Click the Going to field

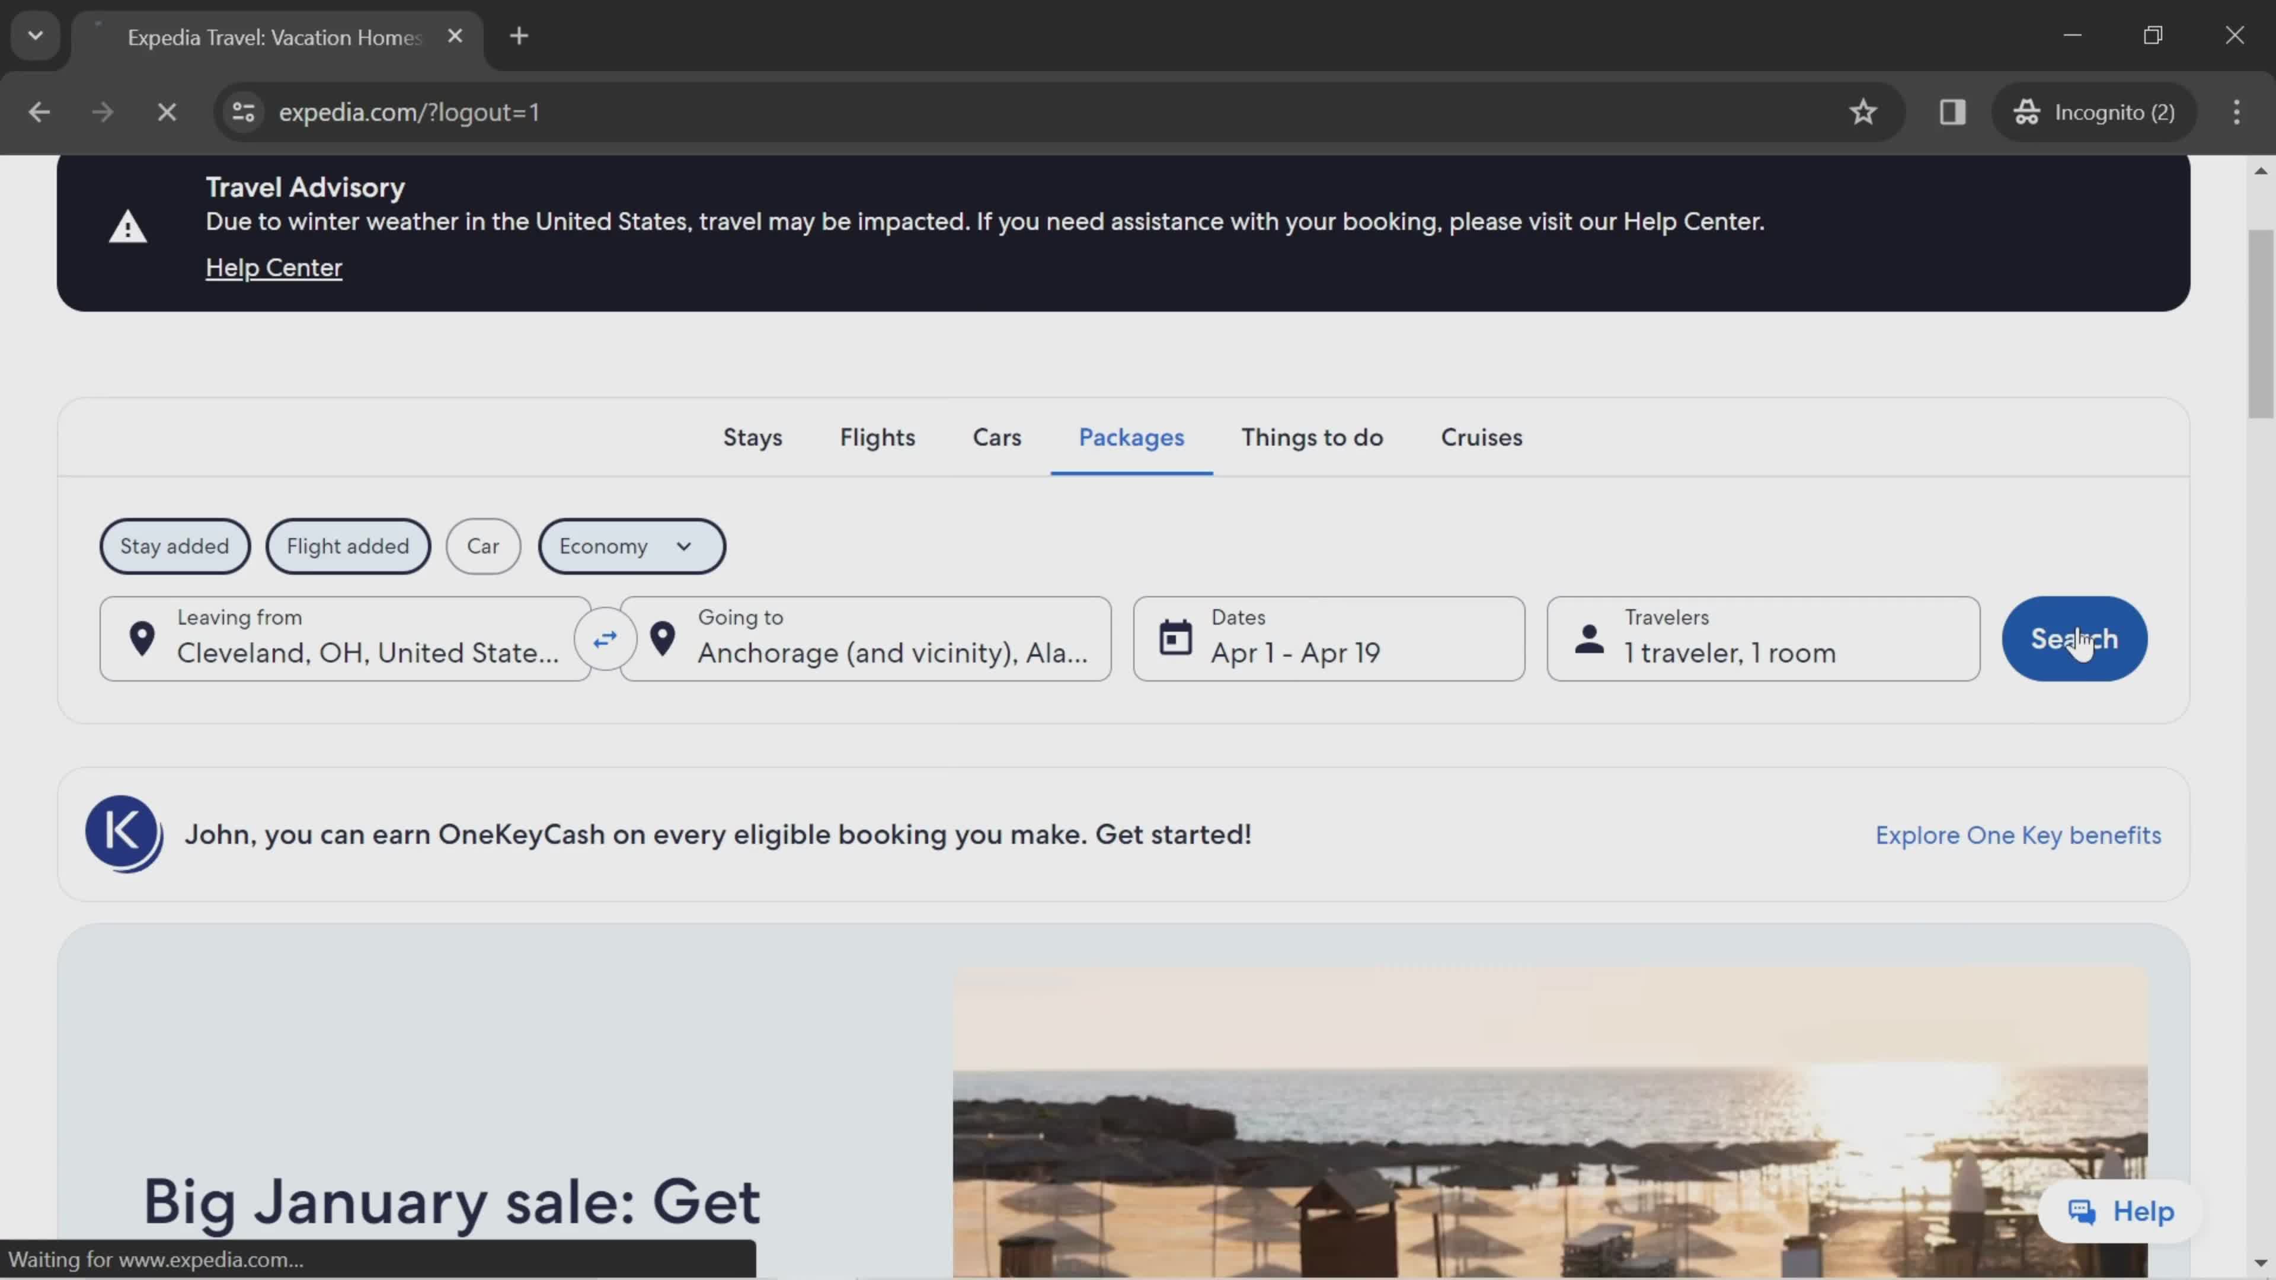[x=866, y=639]
